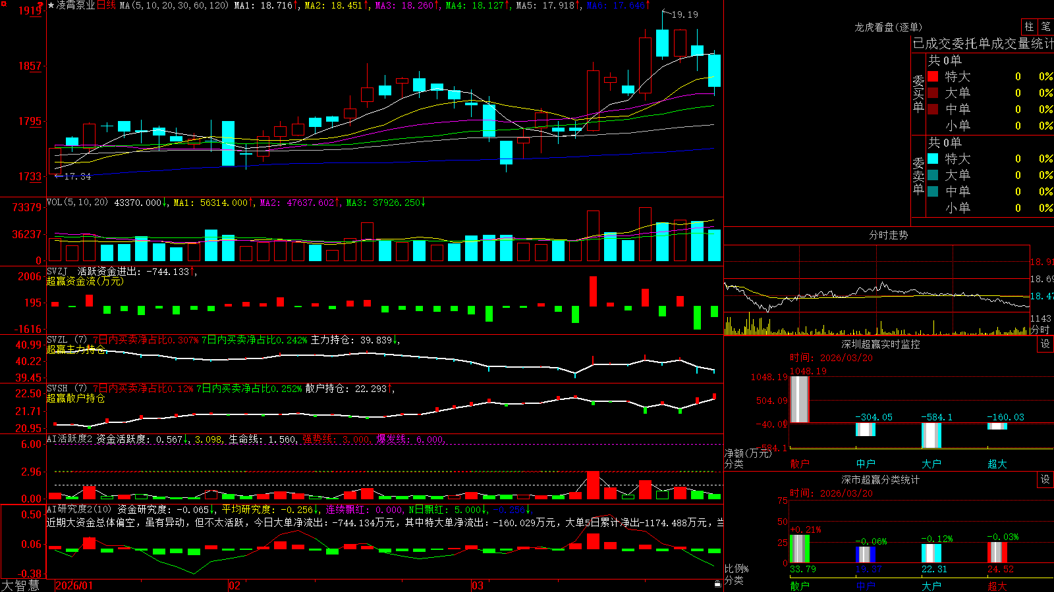
Task: Click the 龙虎看盘(逐单) panel title
Action: [x=888, y=27]
